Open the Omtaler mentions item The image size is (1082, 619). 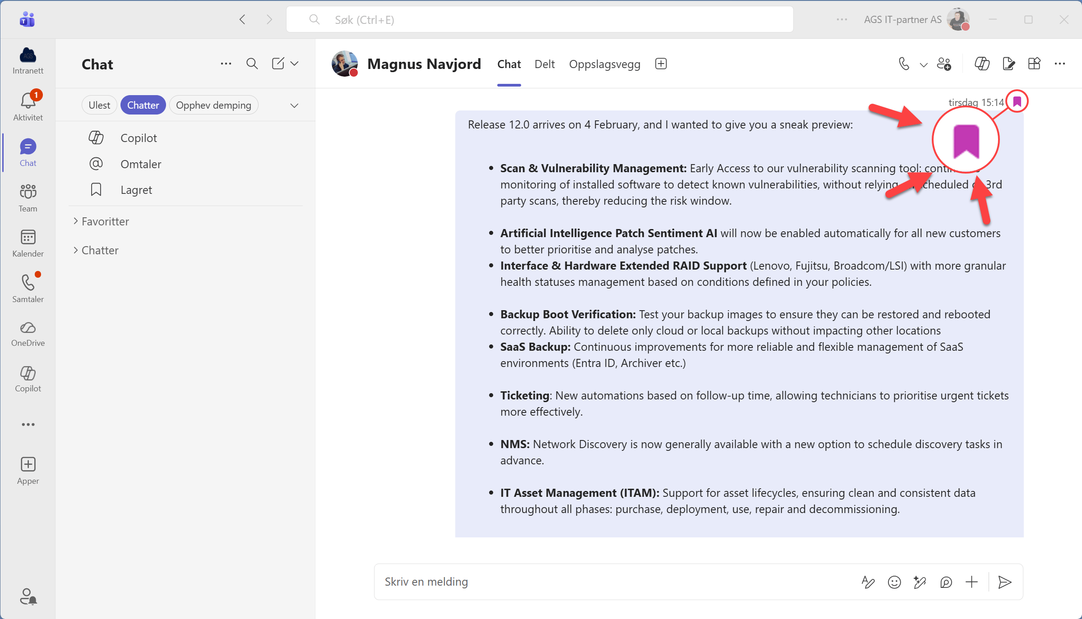140,164
